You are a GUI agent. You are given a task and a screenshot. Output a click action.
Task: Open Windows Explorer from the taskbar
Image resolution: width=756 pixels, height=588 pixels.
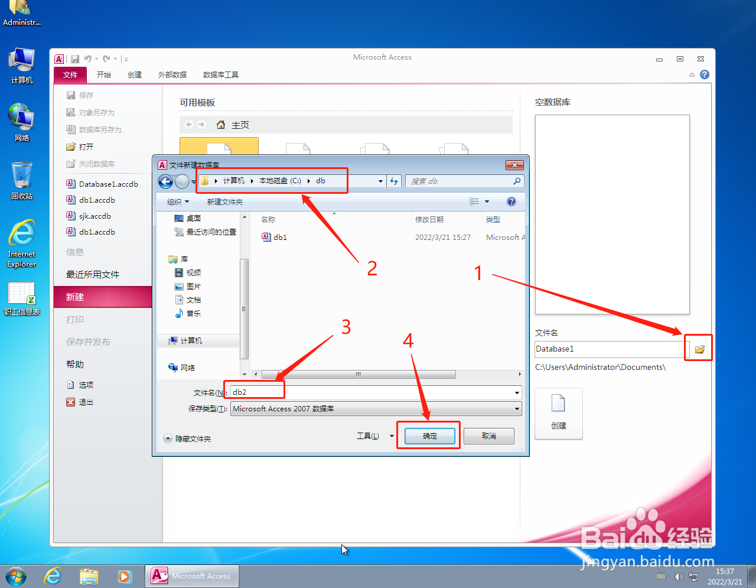point(89,576)
